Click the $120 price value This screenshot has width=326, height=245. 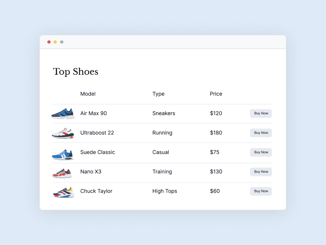pos(216,114)
